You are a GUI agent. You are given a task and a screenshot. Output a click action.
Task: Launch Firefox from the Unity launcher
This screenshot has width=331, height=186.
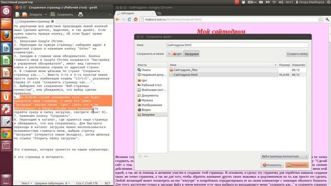tap(6, 36)
